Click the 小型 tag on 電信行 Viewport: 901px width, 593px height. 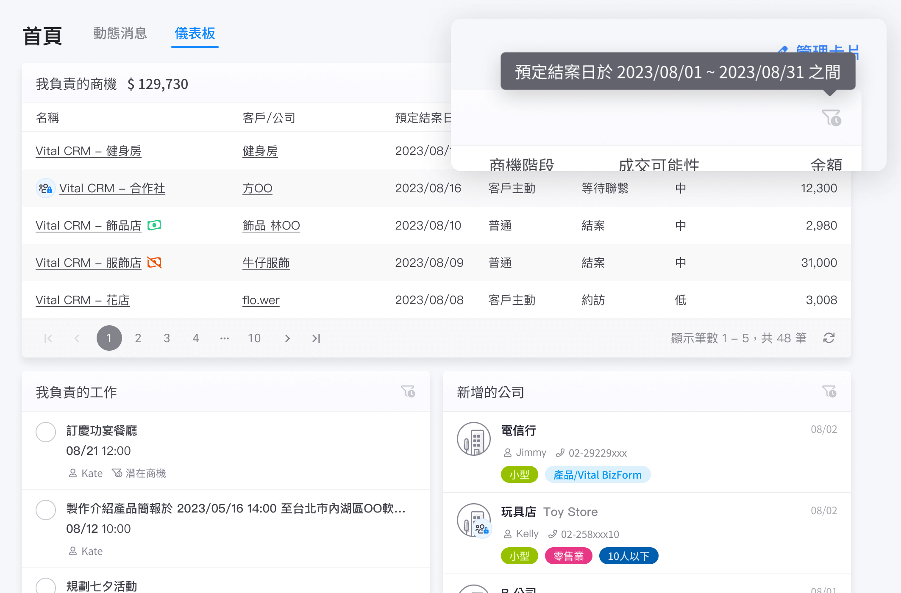[520, 475]
